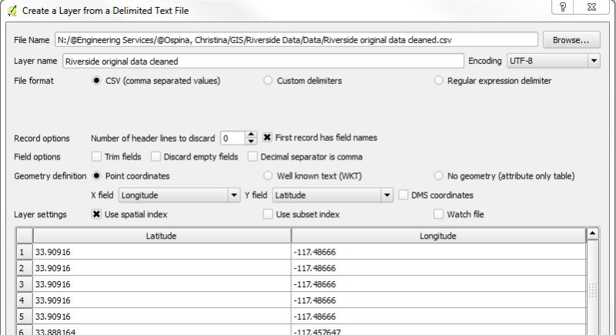The width and height of the screenshot is (616, 335).
Task: Click the Browse... button
Action: pyautogui.click(x=571, y=40)
